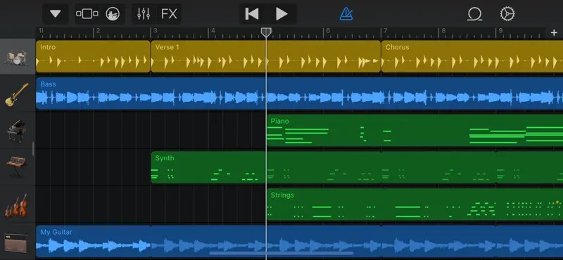
Task: Open the drummer instrument browser icon
Action: coord(113,14)
